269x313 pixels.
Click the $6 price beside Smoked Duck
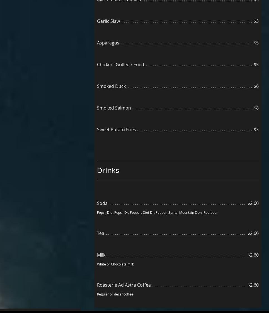click(256, 86)
